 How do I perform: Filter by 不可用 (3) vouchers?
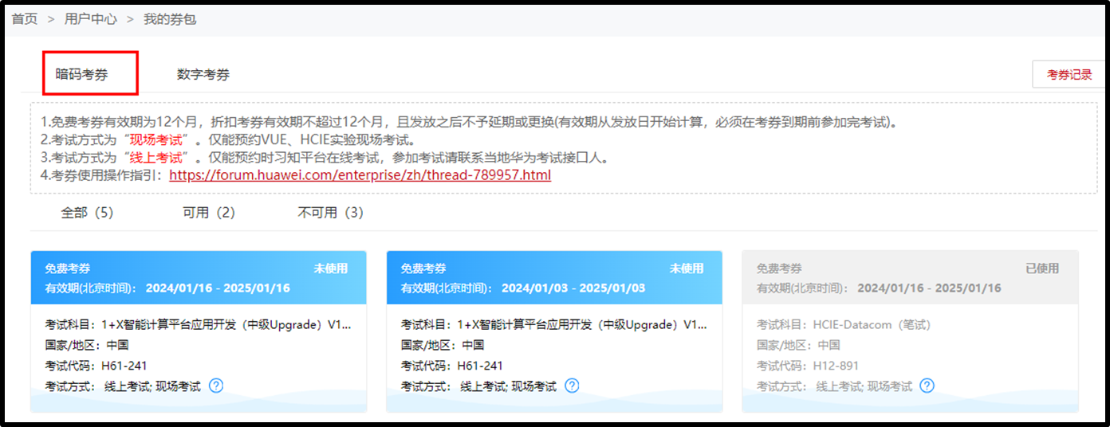(330, 213)
